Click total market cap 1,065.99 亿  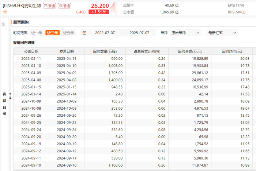(169, 12)
